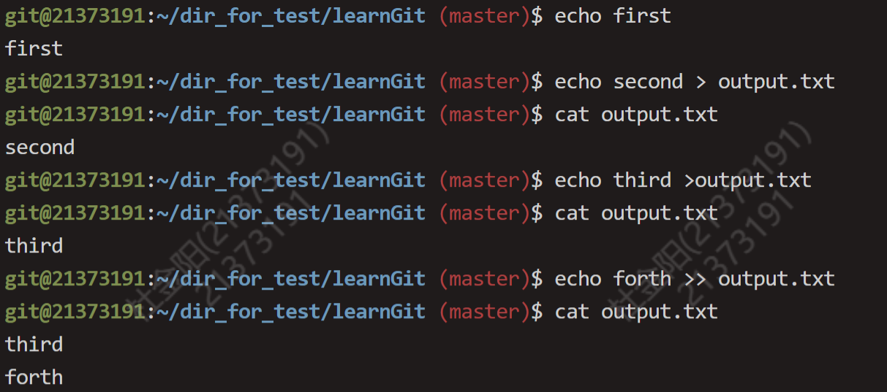887x392 pixels.
Task: Click the "echo third >output.txt" command
Action: 683,180
